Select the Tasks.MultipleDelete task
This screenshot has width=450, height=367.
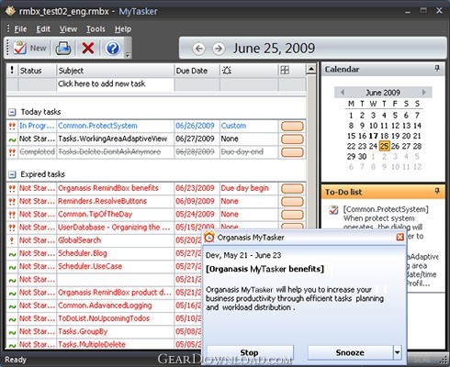(x=92, y=344)
